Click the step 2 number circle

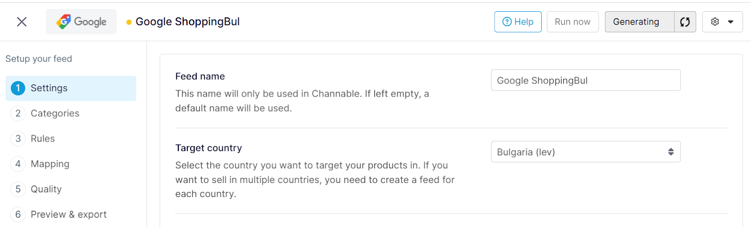pos(18,113)
